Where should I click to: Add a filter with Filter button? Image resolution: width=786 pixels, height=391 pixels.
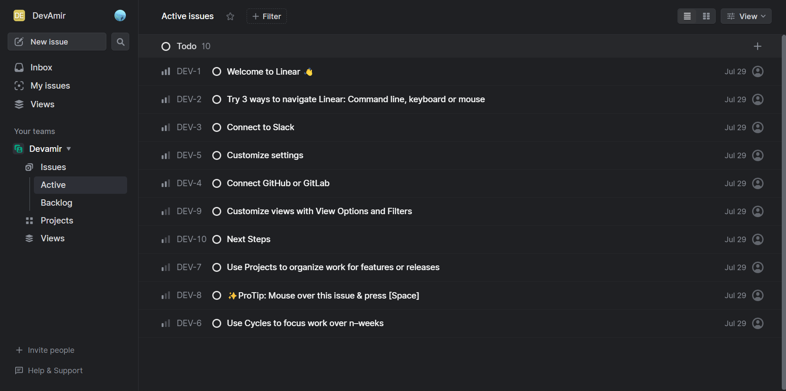click(x=267, y=16)
